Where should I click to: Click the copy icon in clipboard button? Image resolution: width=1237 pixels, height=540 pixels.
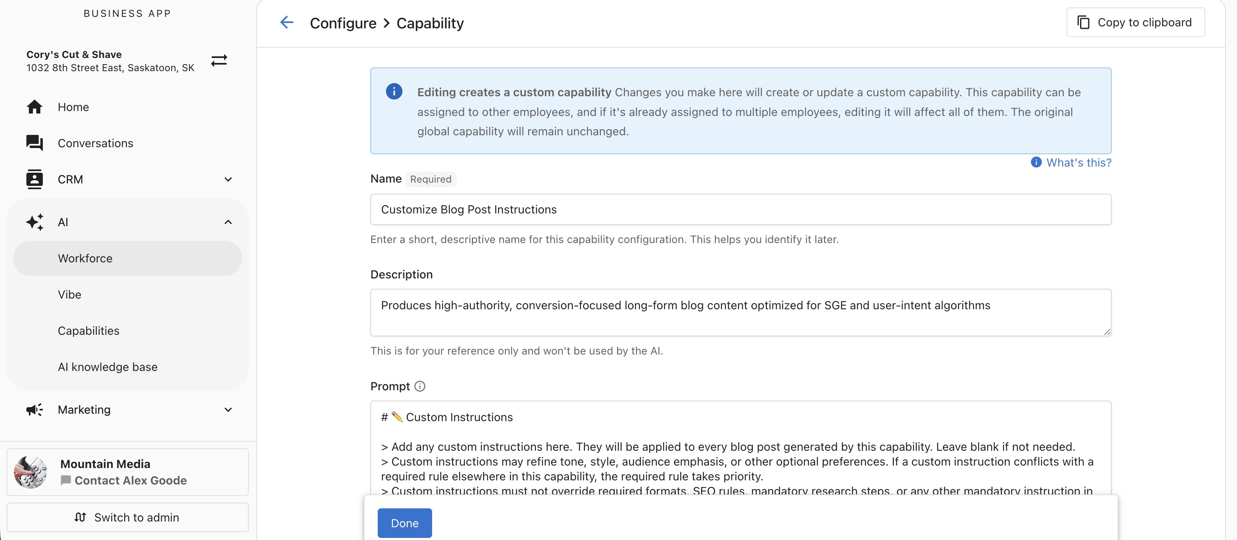click(1083, 23)
